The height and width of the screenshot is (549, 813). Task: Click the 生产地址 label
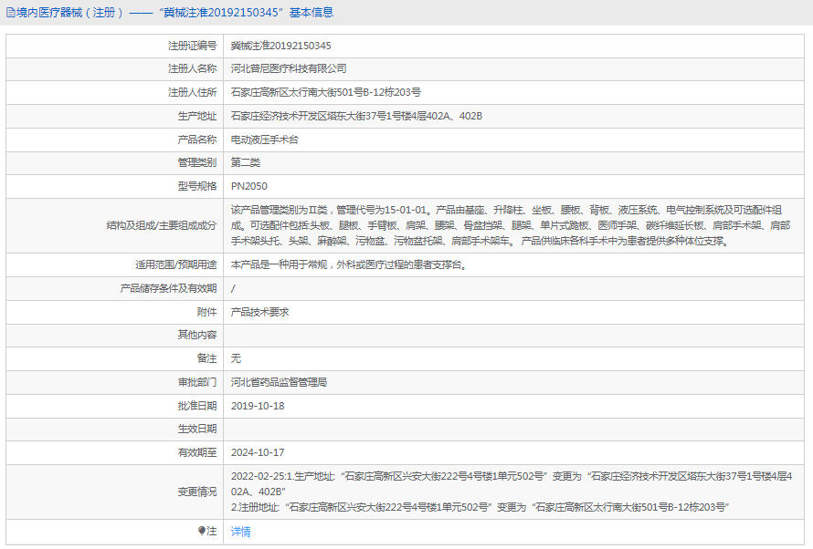tap(197, 117)
